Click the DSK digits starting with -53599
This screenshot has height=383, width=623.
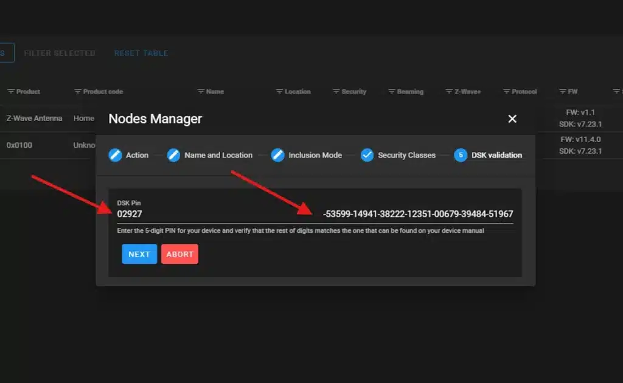pos(418,214)
